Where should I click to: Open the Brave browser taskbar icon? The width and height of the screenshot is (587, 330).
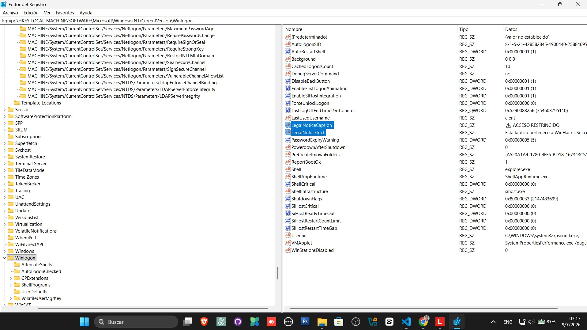[x=204, y=322]
